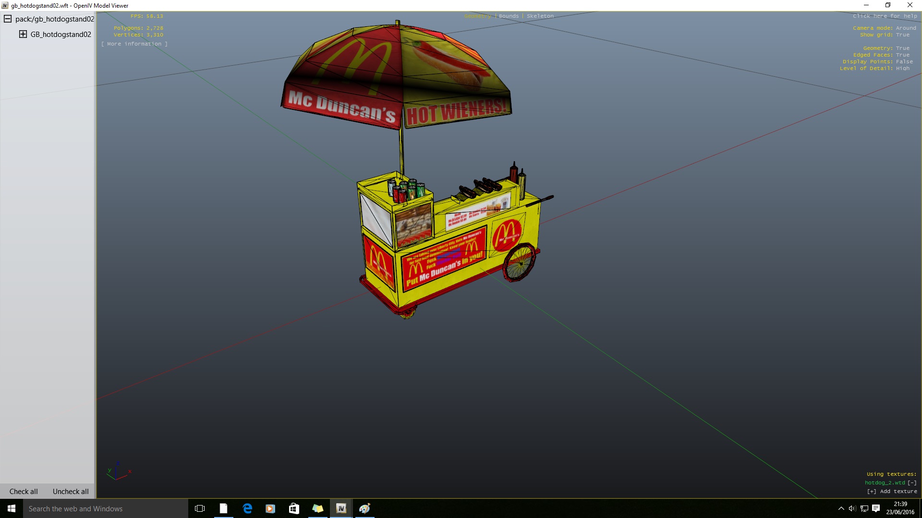Remove hotdog_2.wtd texture with [-]
The image size is (922, 518).
tap(912, 483)
